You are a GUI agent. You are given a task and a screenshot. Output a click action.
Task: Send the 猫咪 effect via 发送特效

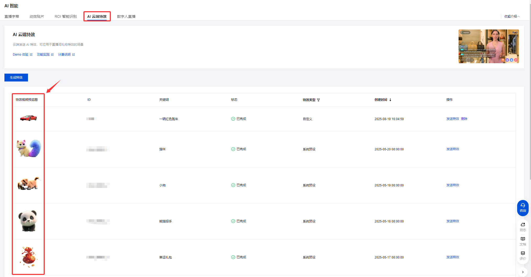point(453,149)
